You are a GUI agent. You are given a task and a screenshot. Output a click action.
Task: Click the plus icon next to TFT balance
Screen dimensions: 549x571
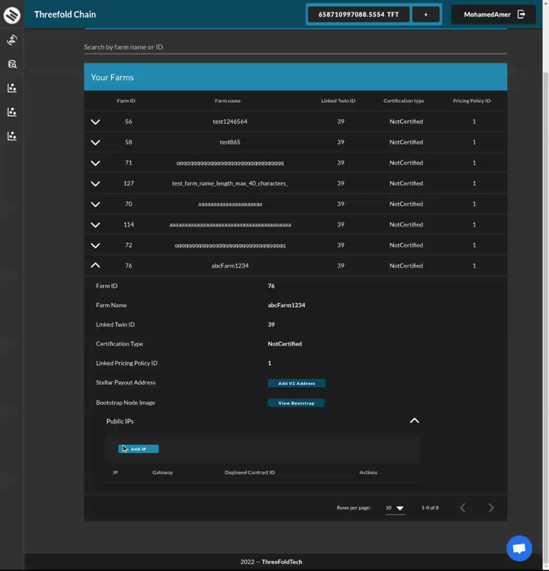tap(427, 14)
